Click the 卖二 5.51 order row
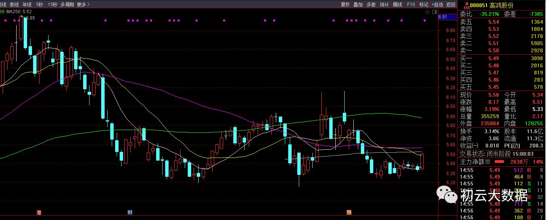 [502, 44]
